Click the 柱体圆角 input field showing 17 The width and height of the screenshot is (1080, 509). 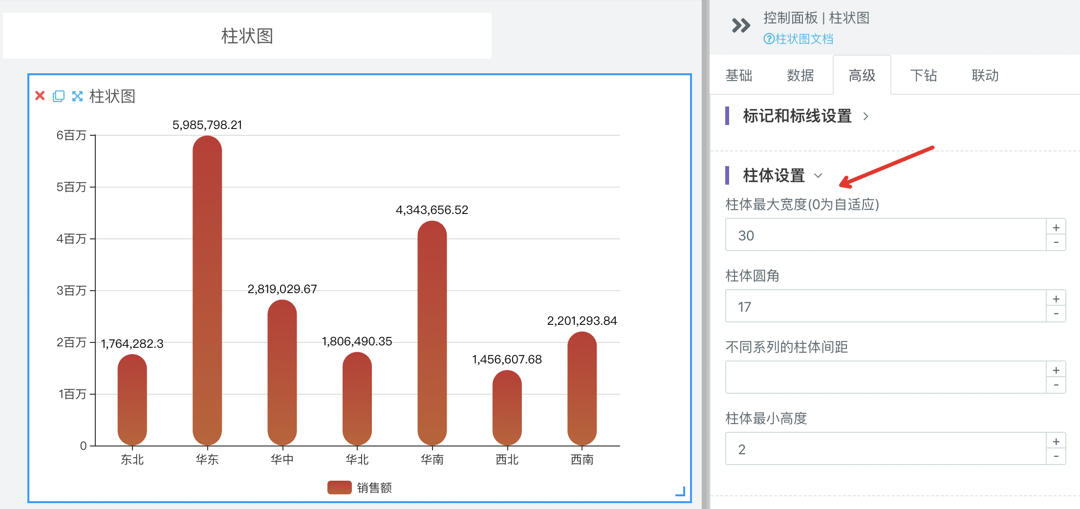(886, 306)
